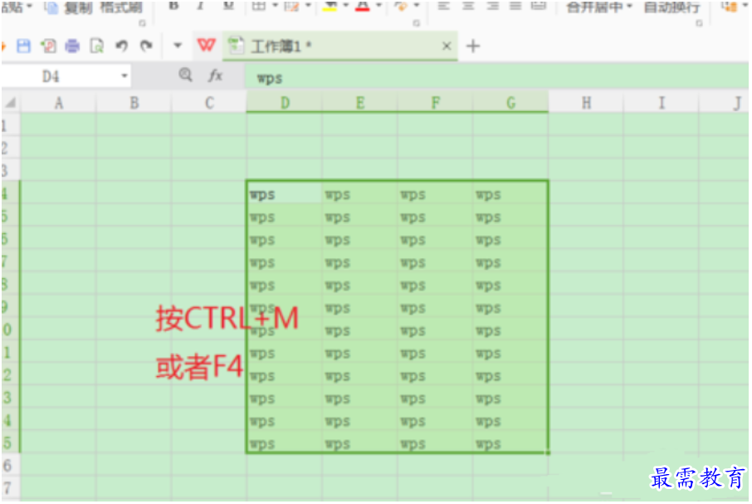Screen dimensions: 752x504
Task: Click the Print icon
Action: point(72,46)
